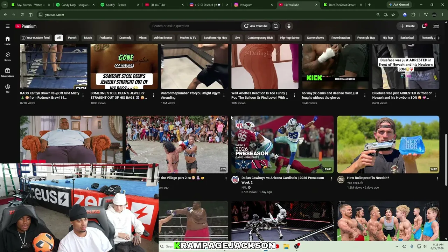Open the YouTube account avatar menu

point(436,26)
